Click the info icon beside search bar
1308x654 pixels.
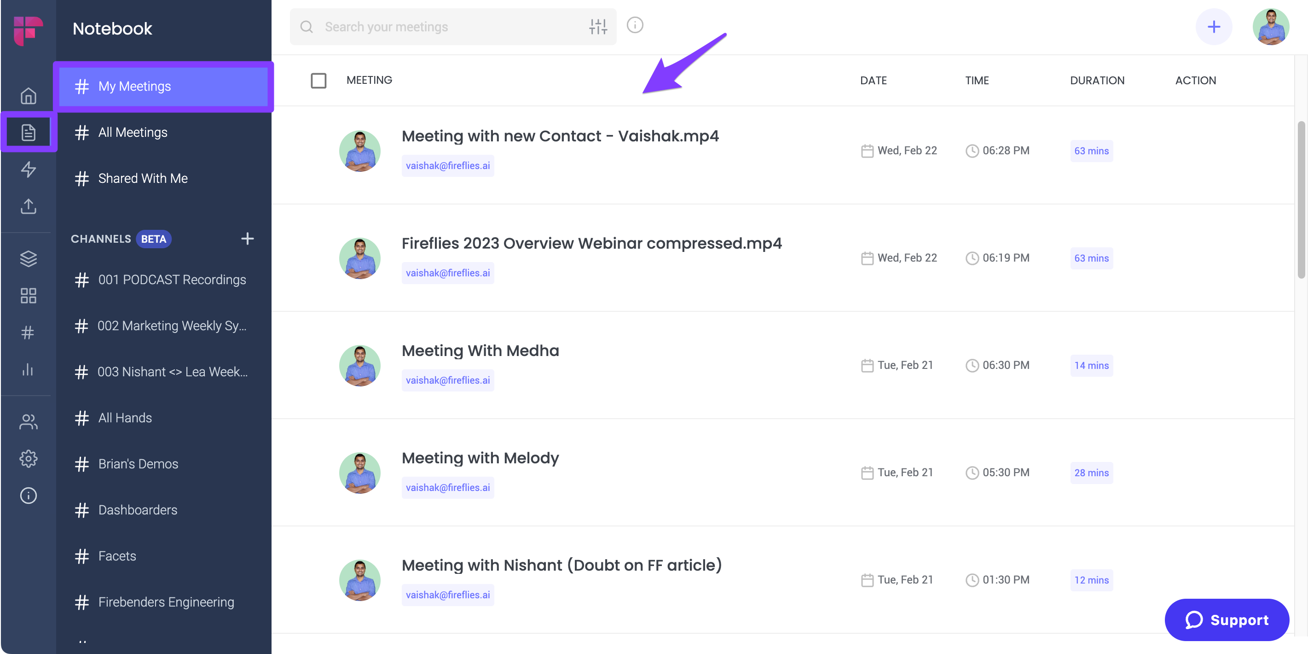point(635,25)
